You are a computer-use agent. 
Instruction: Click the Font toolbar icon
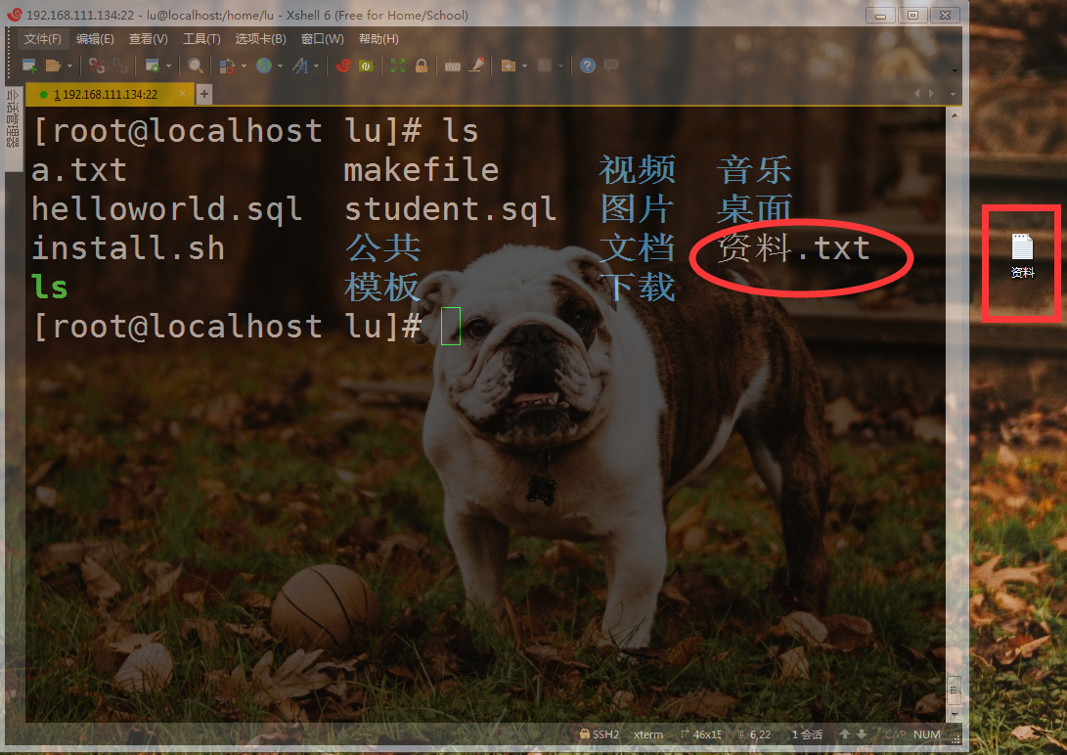300,66
